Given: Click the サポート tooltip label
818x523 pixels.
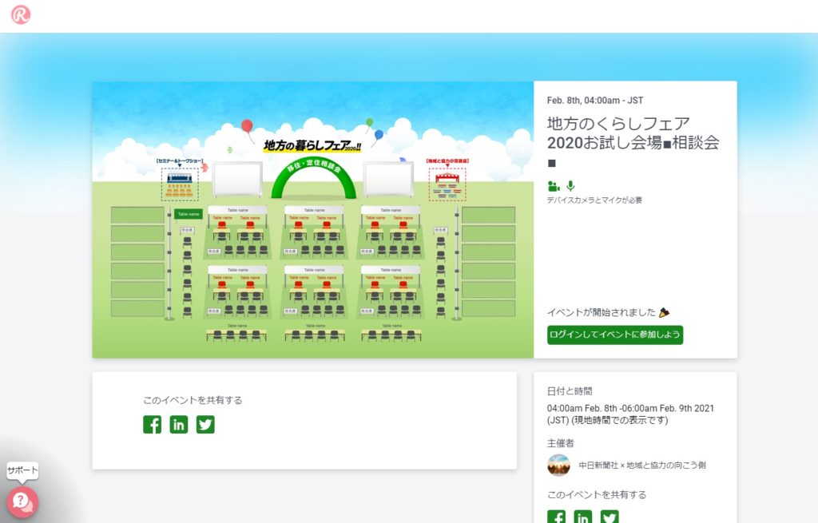Looking at the screenshot, I should [22, 470].
